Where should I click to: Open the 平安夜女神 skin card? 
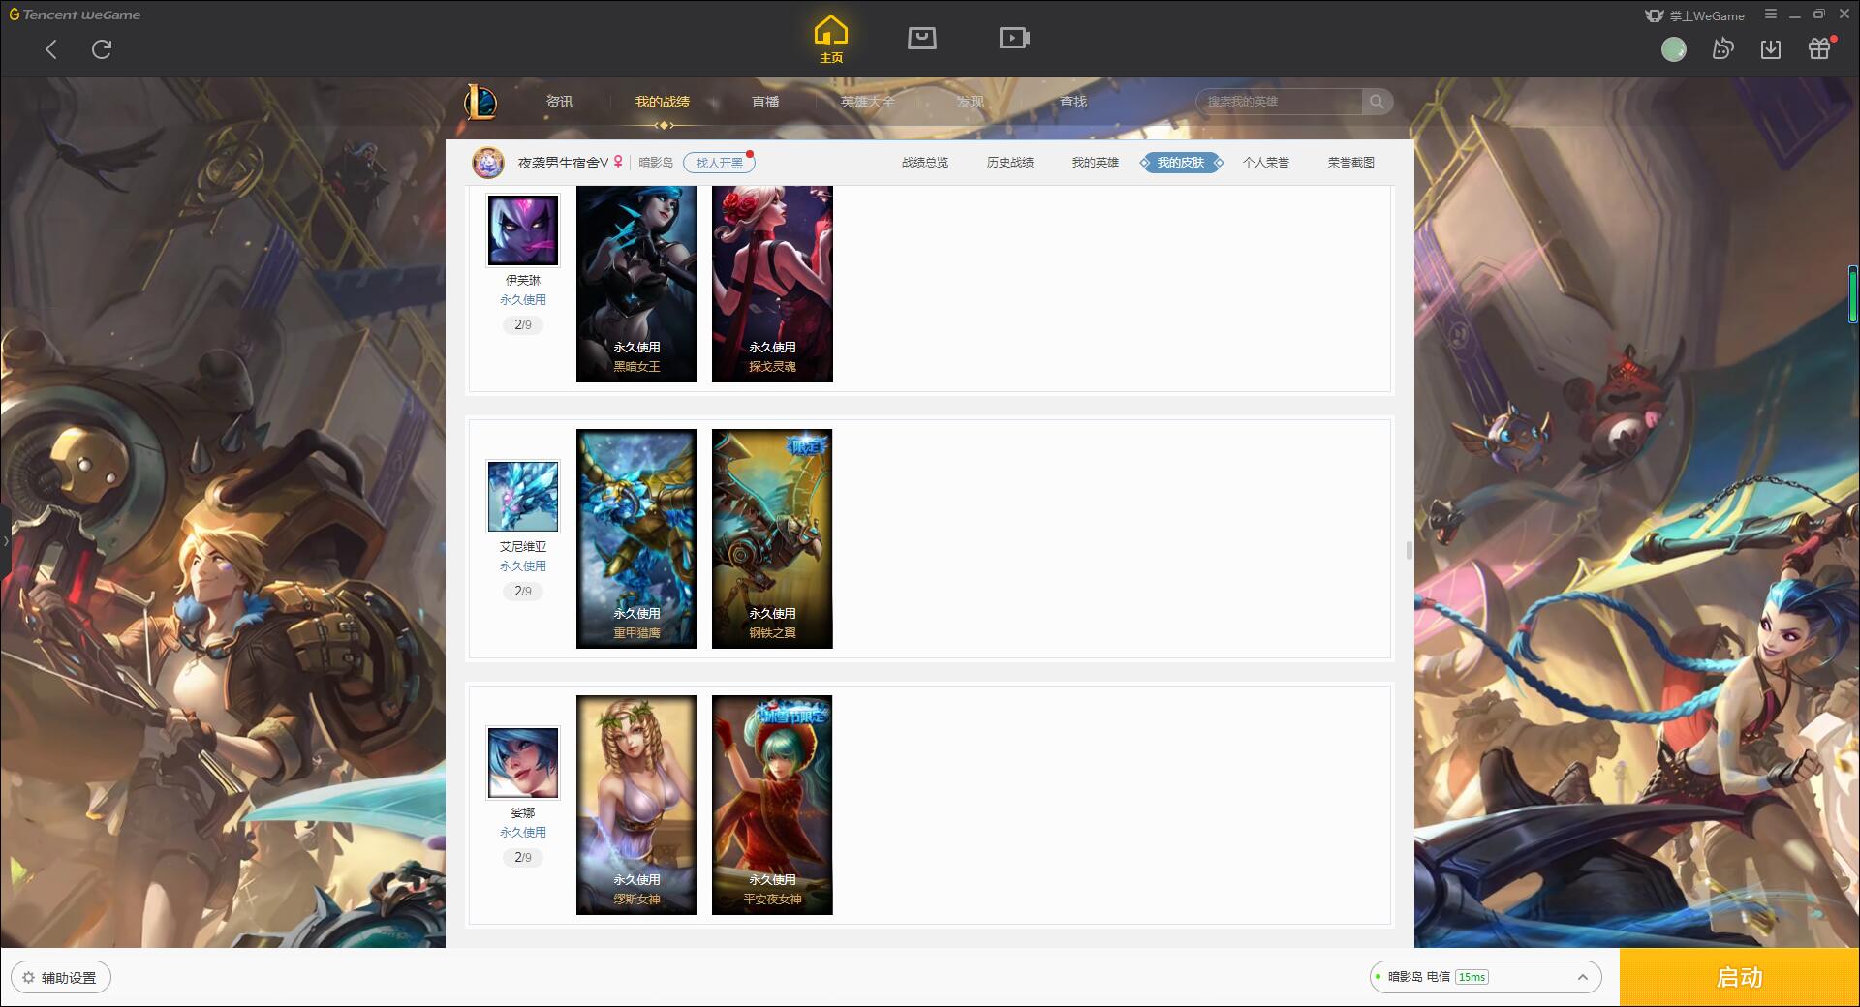click(772, 805)
